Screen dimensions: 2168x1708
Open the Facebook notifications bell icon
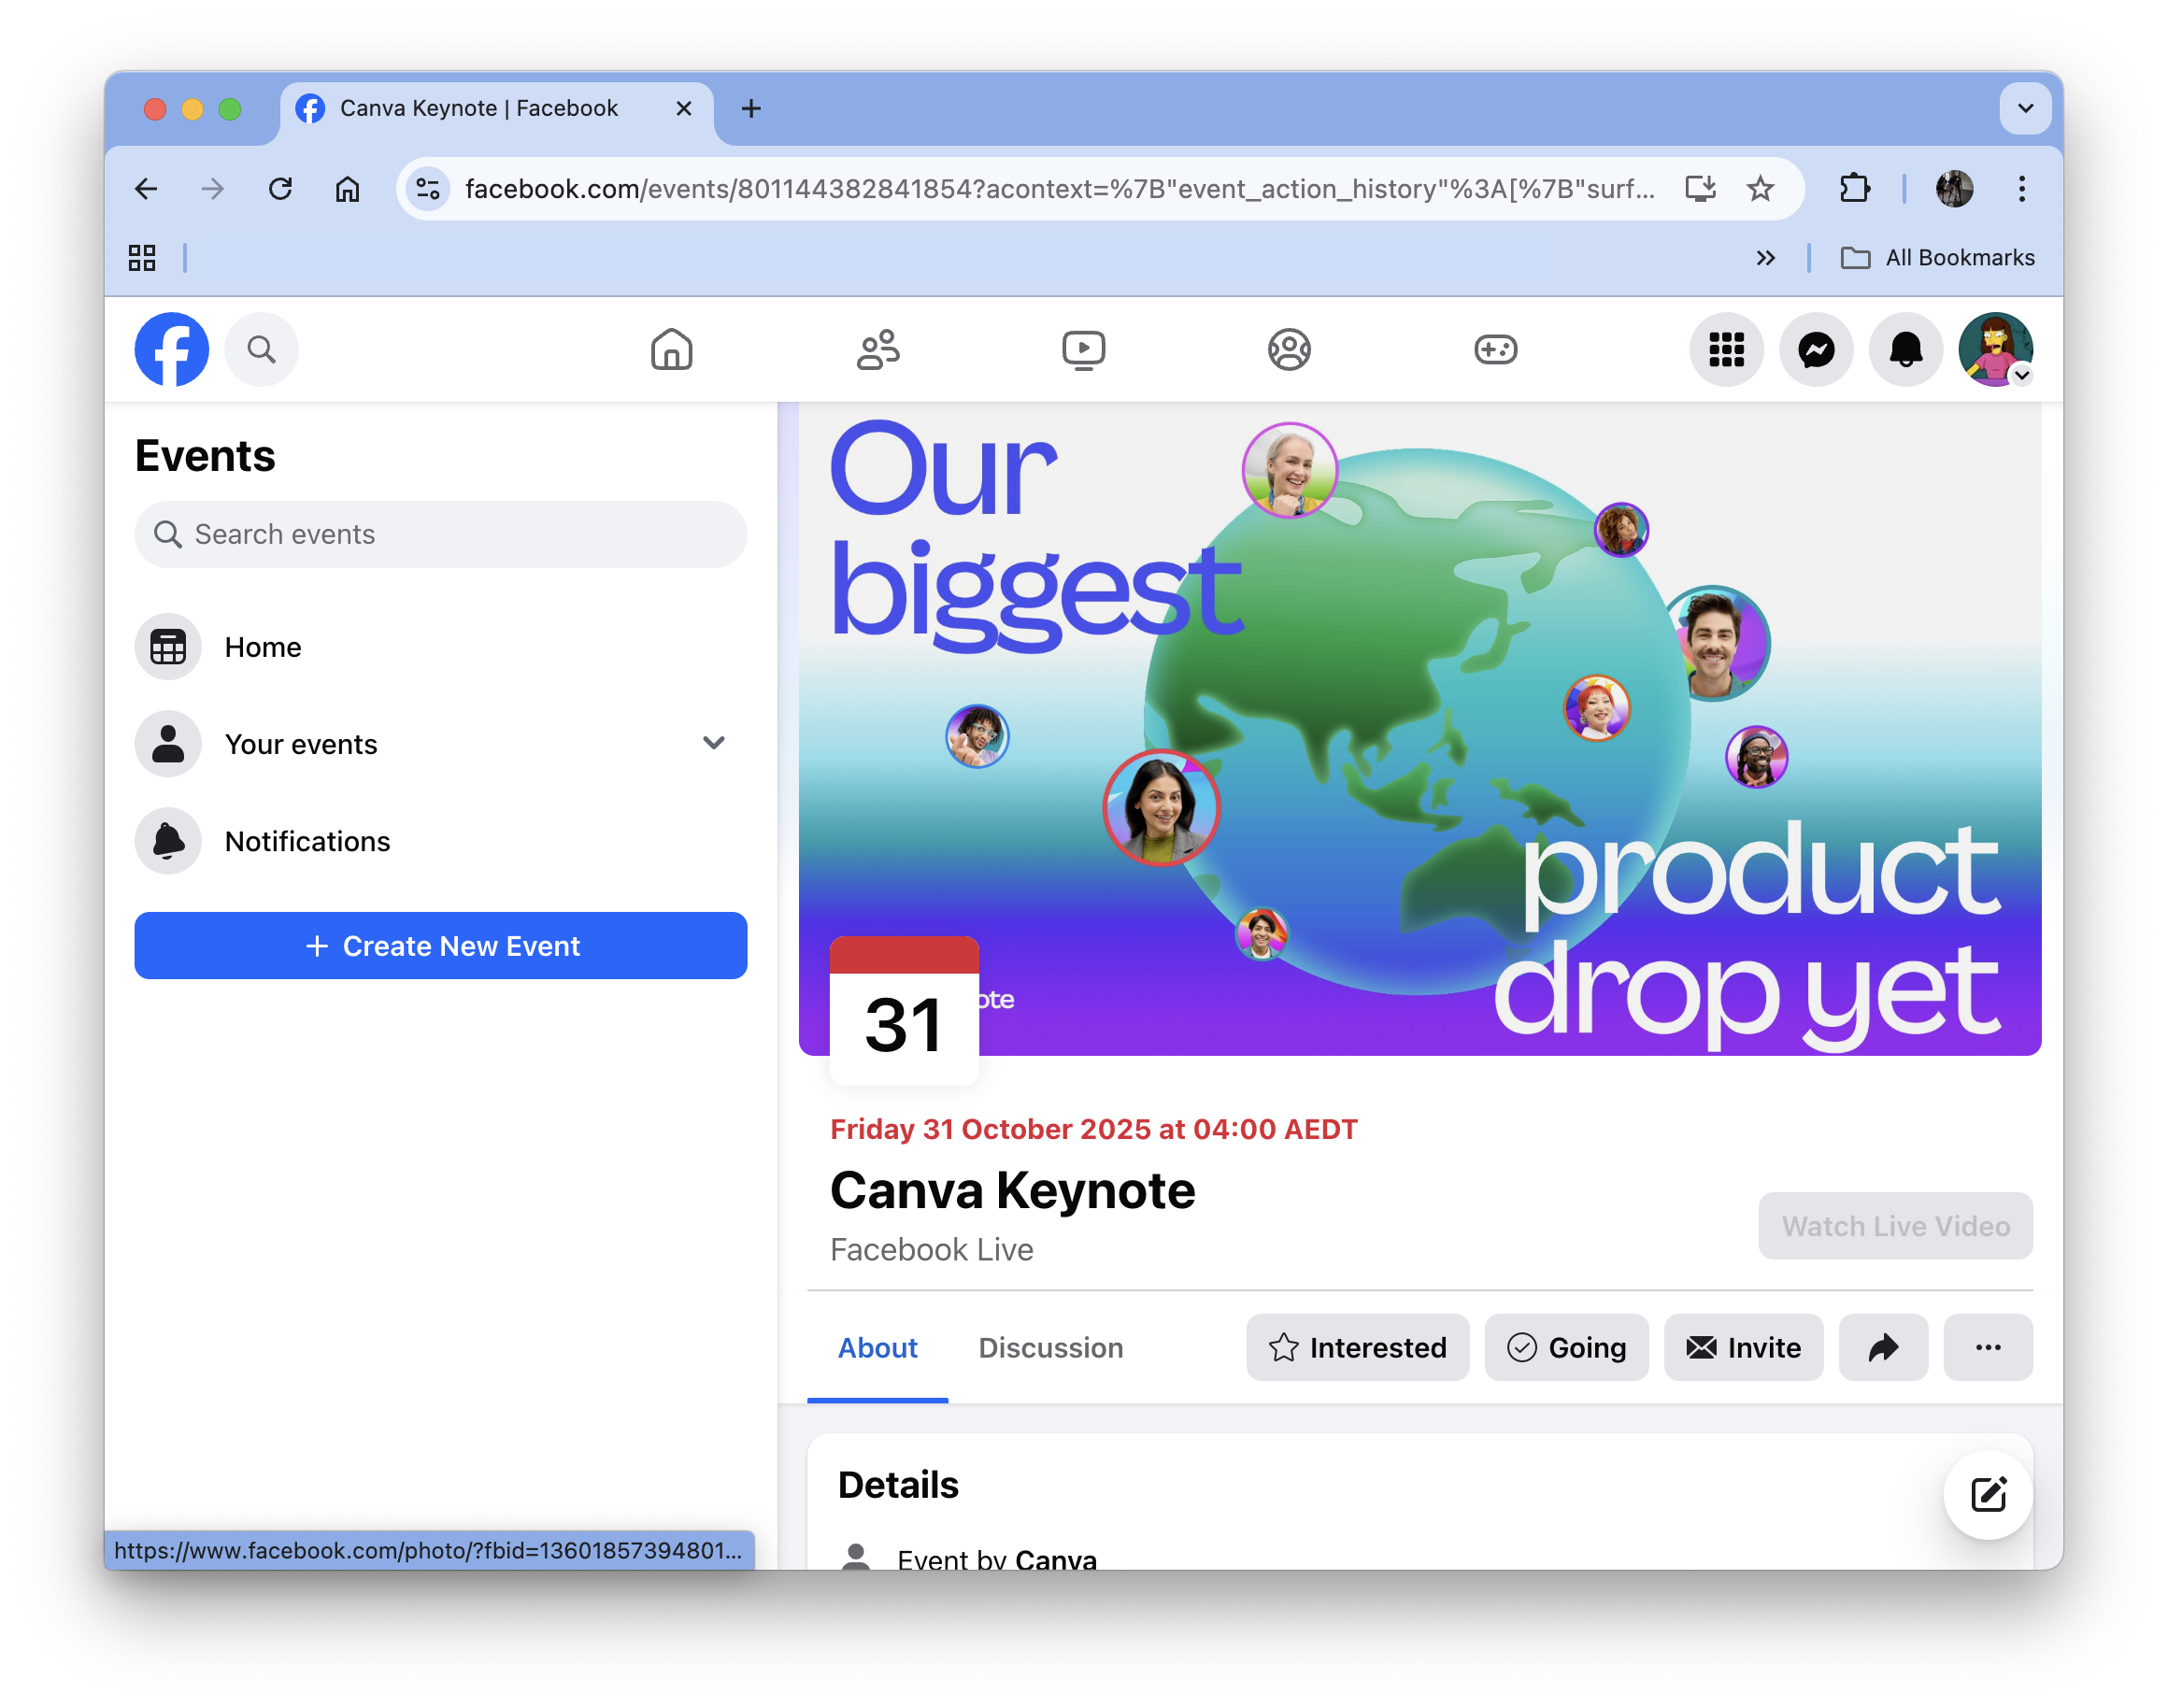[x=1906, y=349]
